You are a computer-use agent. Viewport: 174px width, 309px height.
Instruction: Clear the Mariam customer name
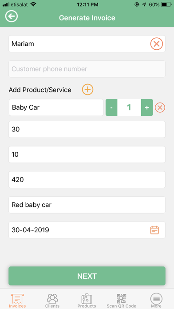coord(157,44)
